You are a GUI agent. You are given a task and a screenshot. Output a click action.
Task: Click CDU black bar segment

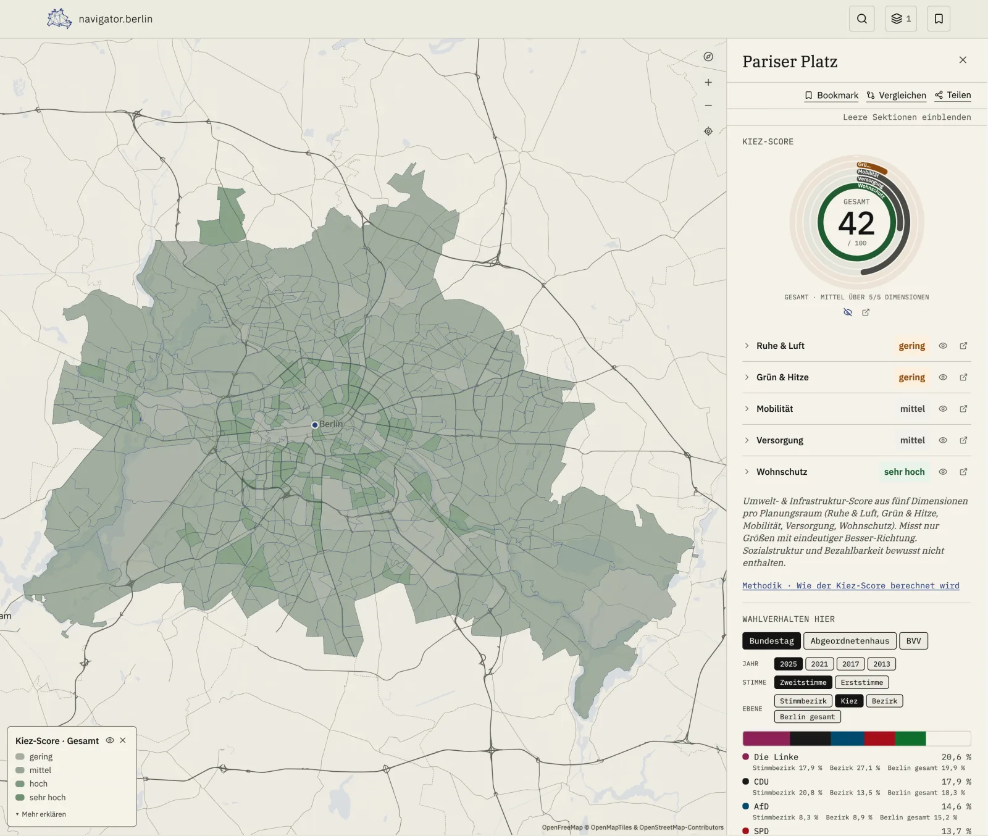pyautogui.click(x=810, y=738)
